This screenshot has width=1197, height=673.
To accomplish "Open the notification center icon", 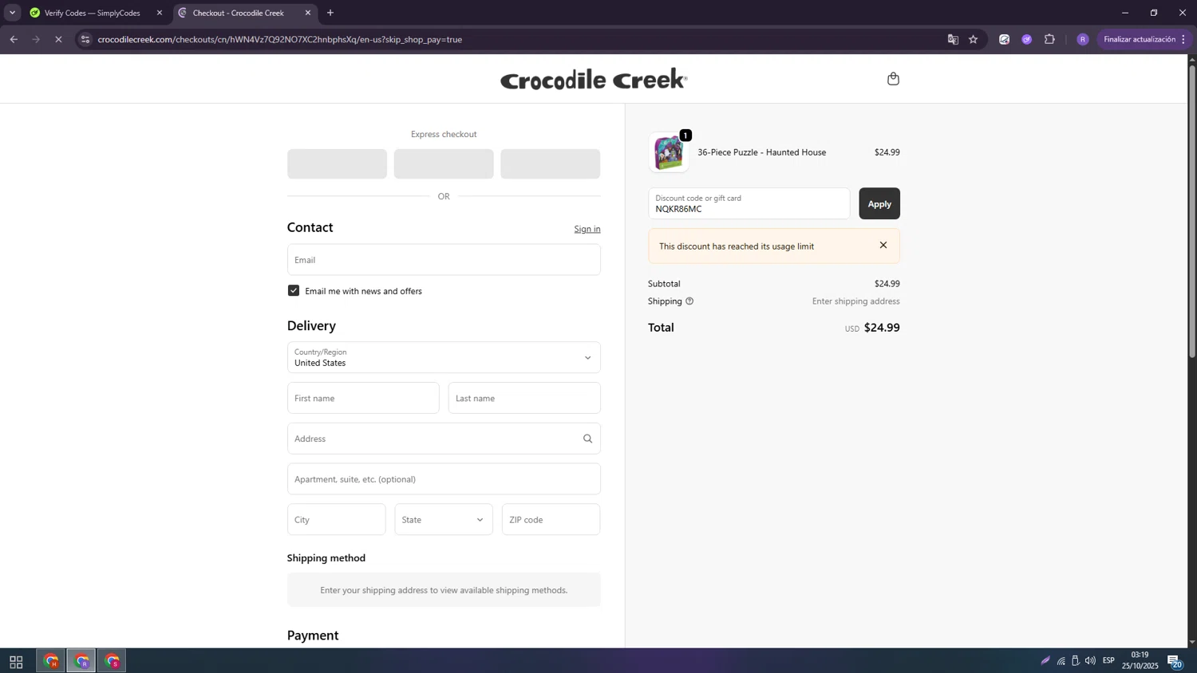I will pyautogui.click(x=1175, y=661).
